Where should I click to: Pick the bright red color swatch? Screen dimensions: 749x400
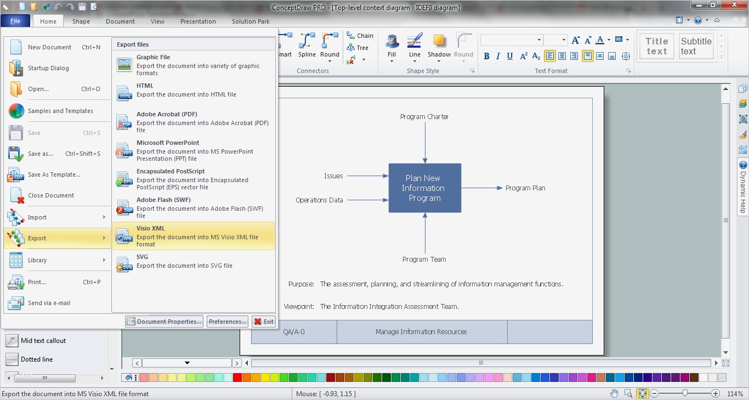[237, 378]
